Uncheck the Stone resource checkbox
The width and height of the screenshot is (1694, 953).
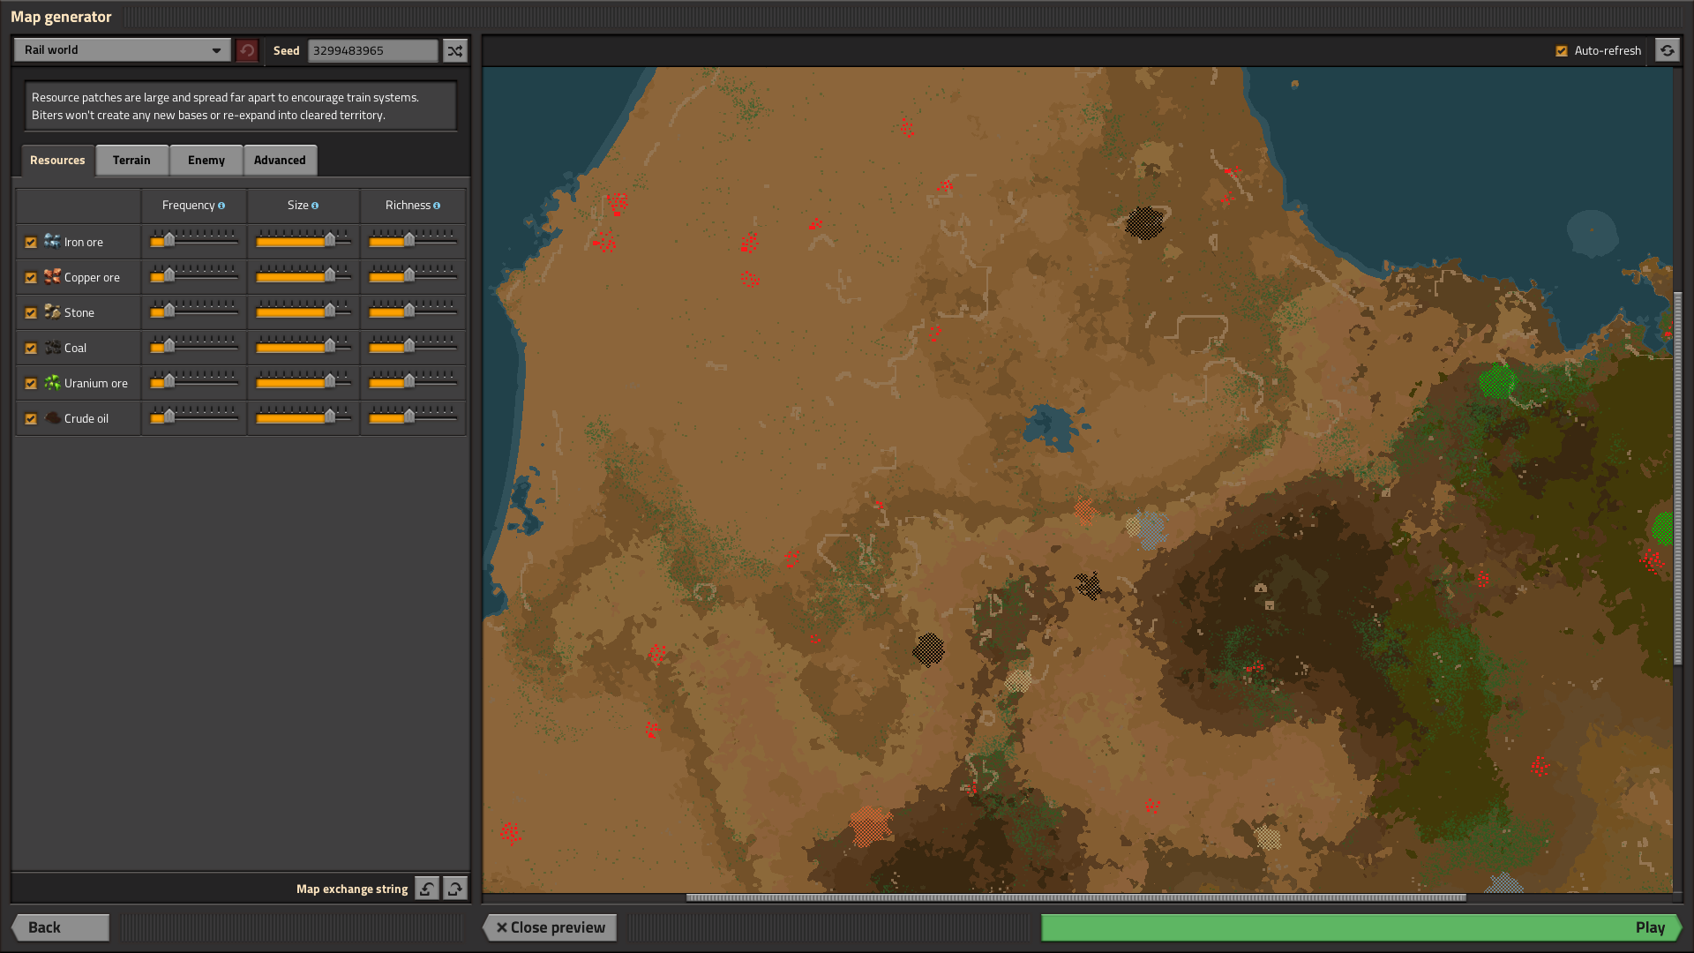(x=31, y=312)
